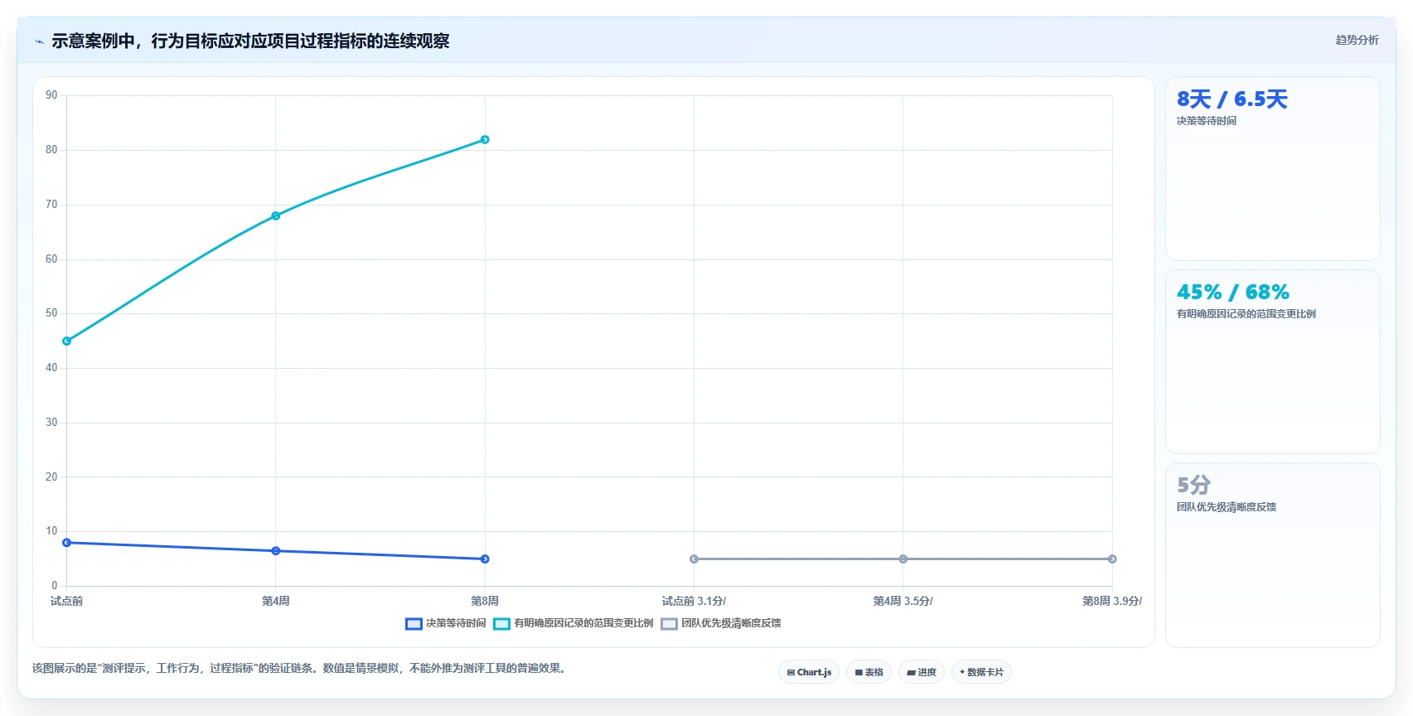Click the blue data point at 第8周

tap(485, 559)
